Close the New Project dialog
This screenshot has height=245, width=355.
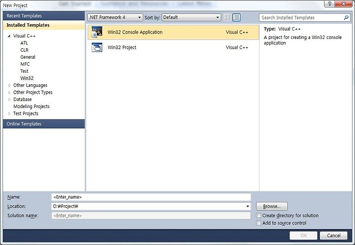343,3
